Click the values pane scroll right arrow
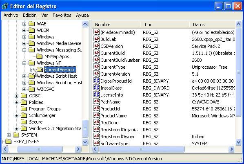This screenshot has width=244, height=164. point(231,149)
